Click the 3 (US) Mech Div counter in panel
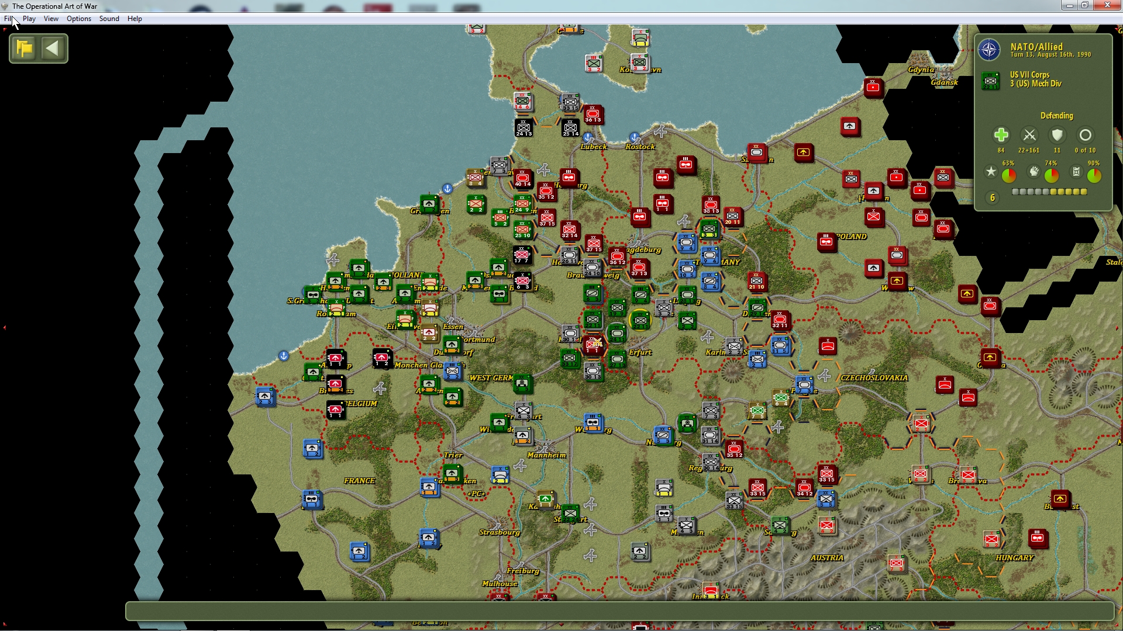Screen dimensions: 1123x631 (991, 81)
